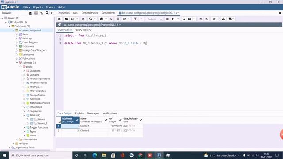
Task: Expand the tb_clientes_2 table node
Action: click(x=28, y=123)
